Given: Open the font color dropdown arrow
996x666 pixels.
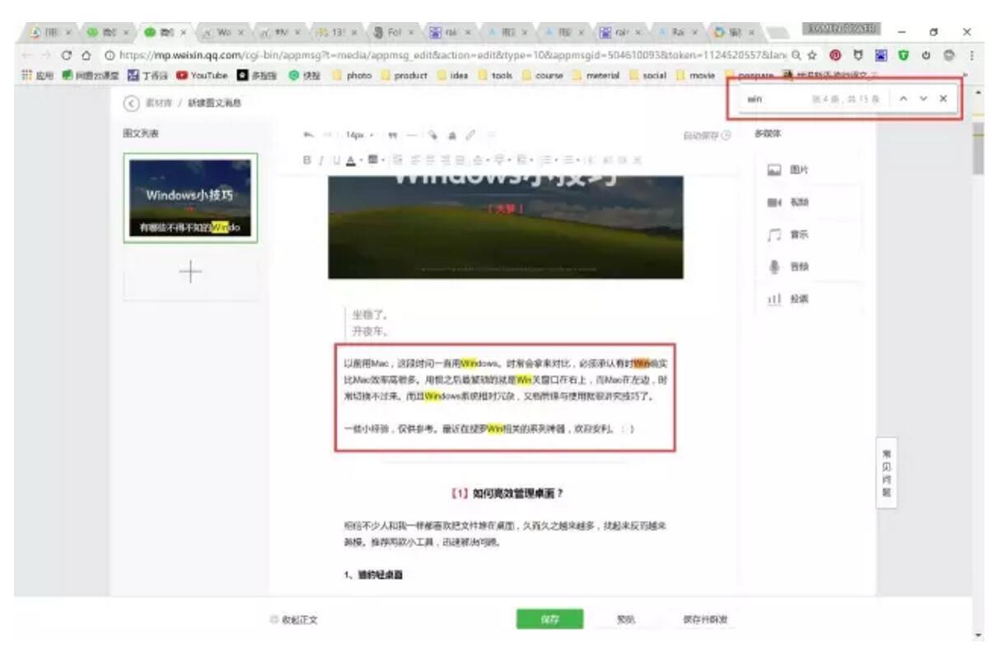Looking at the screenshot, I should click(360, 160).
